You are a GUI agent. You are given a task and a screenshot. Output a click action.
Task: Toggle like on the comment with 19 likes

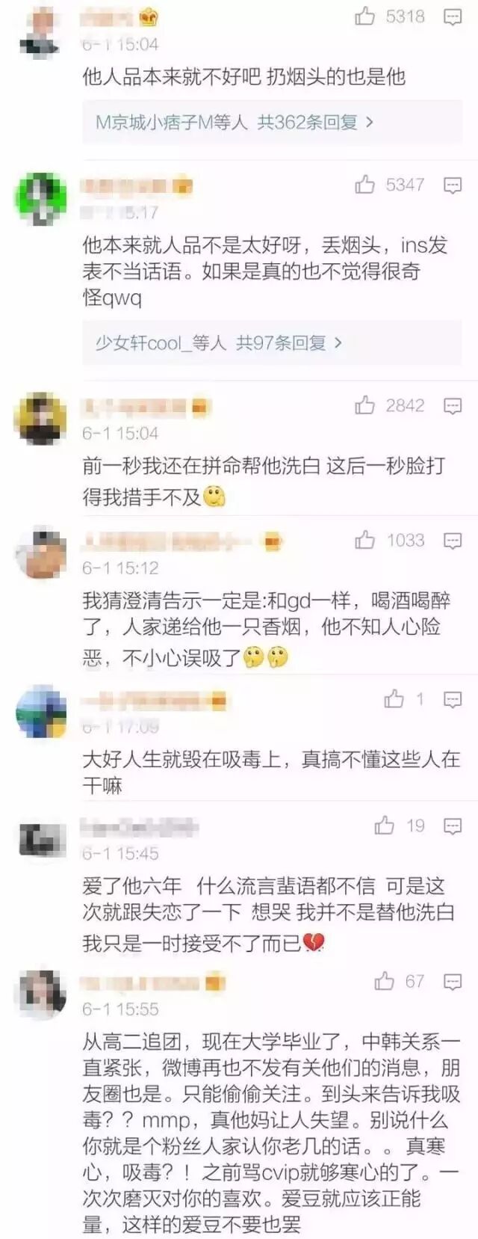tap(384, 825)
